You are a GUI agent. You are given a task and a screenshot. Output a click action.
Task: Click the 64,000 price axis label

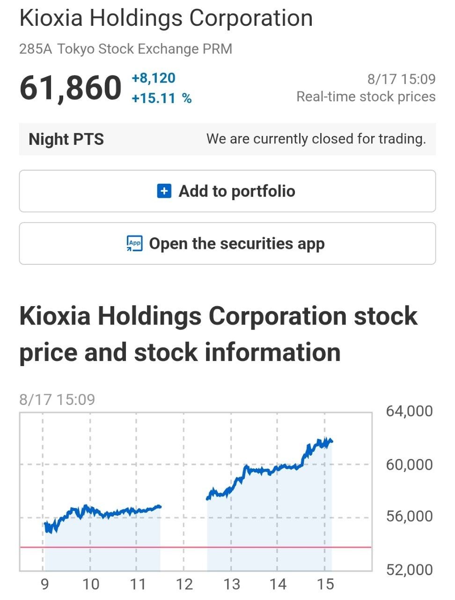tap(410, 411)
